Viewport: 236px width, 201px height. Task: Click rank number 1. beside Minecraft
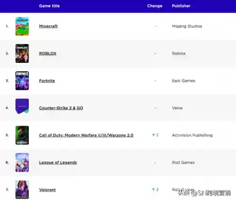pyautogui.click(x=7, y=26)
